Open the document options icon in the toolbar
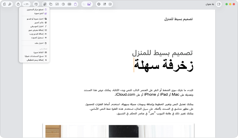The width and height of the screenshot is (238, 138). pyautogui.click(x=4, y=4)
